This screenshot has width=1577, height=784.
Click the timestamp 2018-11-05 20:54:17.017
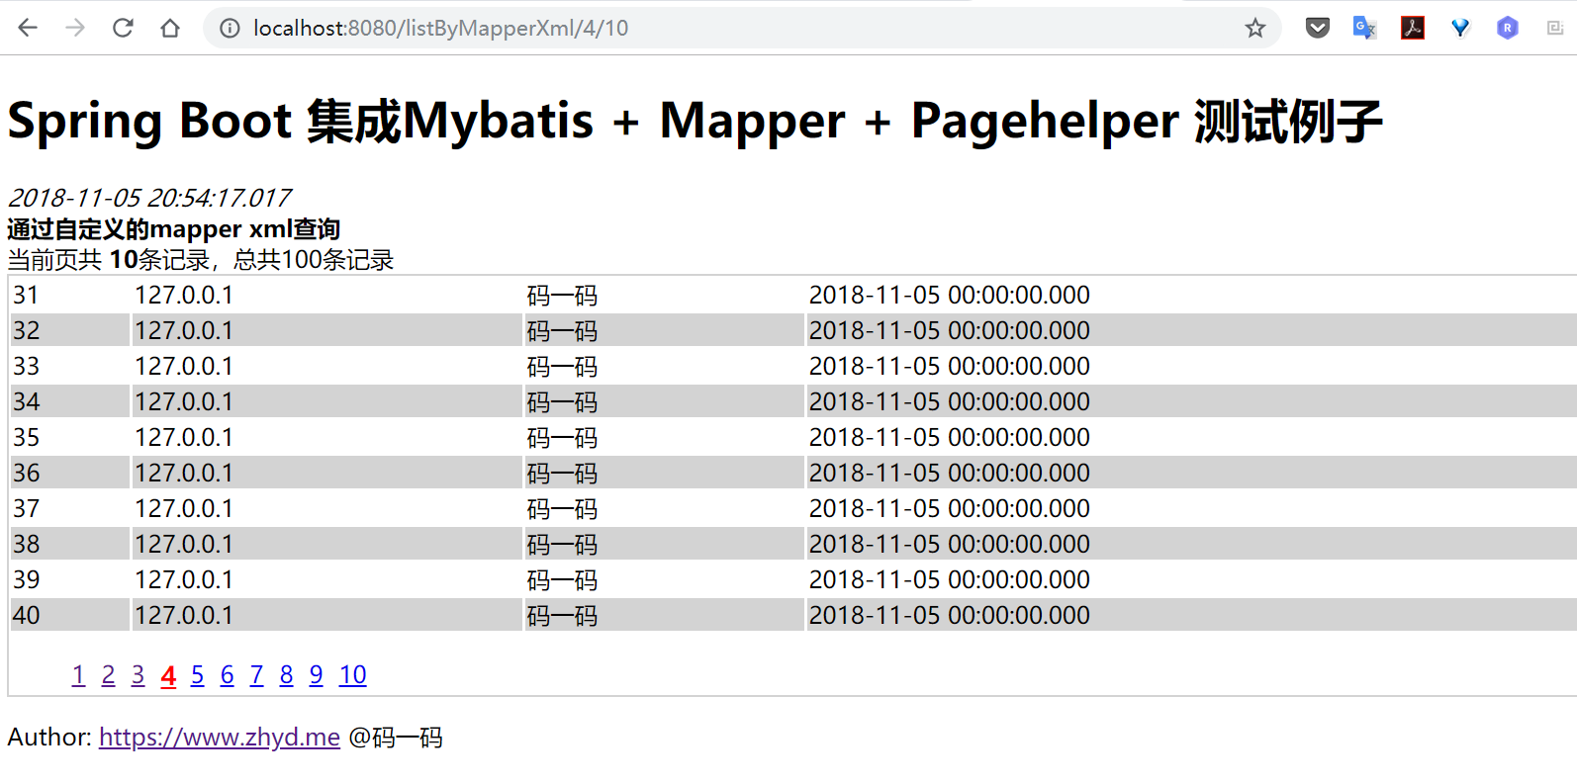click(149, 198)
